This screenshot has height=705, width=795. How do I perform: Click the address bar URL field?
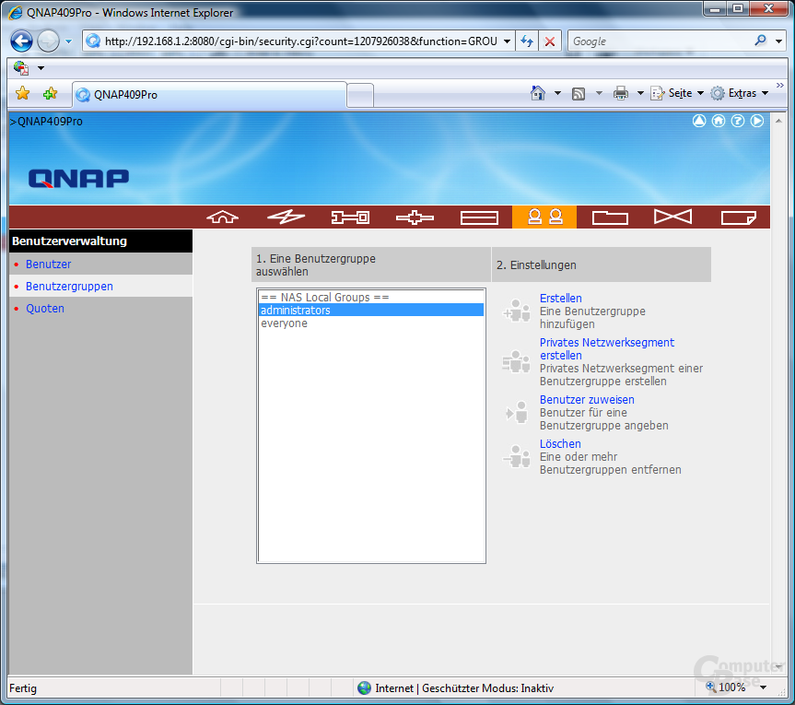pyautogui.click(x=300, y=41)
